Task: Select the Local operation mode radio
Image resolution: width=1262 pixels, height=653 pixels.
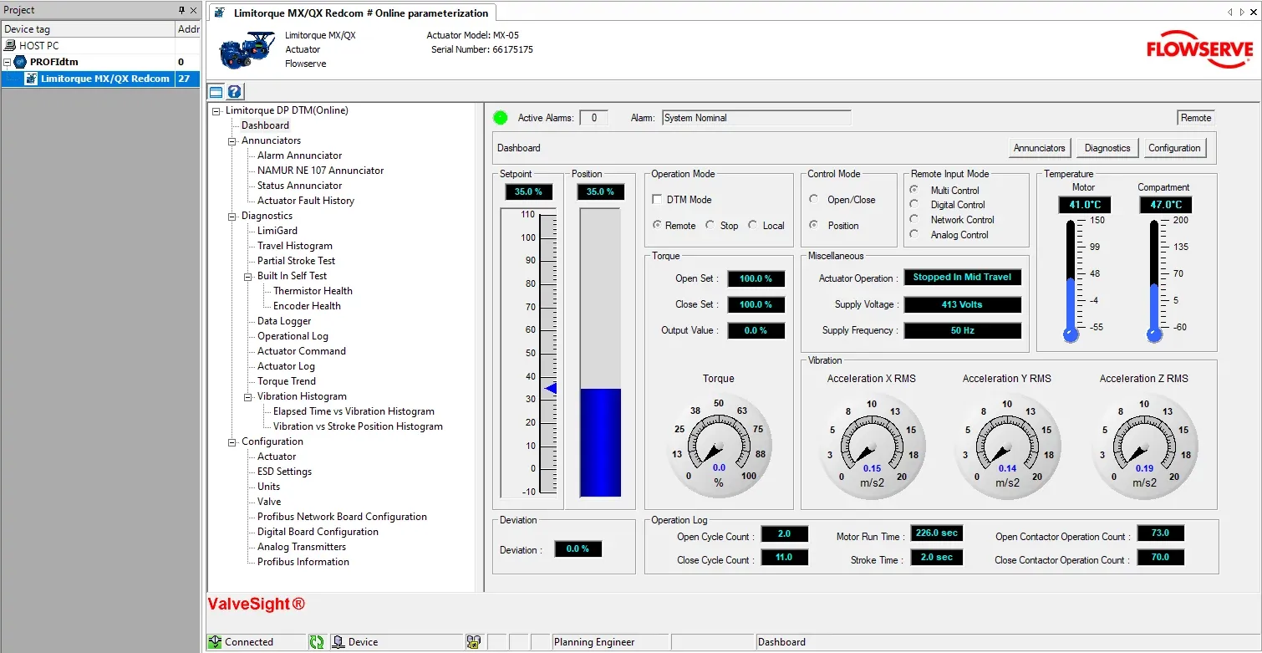Action: click(x=753, y=225)
